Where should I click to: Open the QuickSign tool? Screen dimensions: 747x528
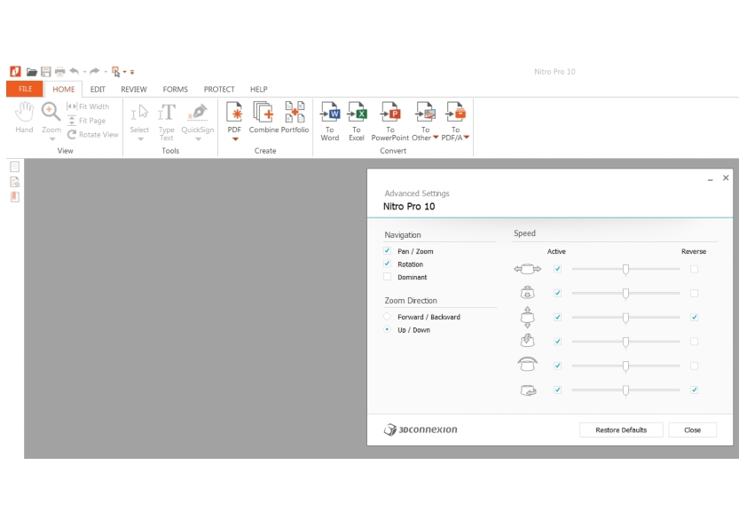198,118
